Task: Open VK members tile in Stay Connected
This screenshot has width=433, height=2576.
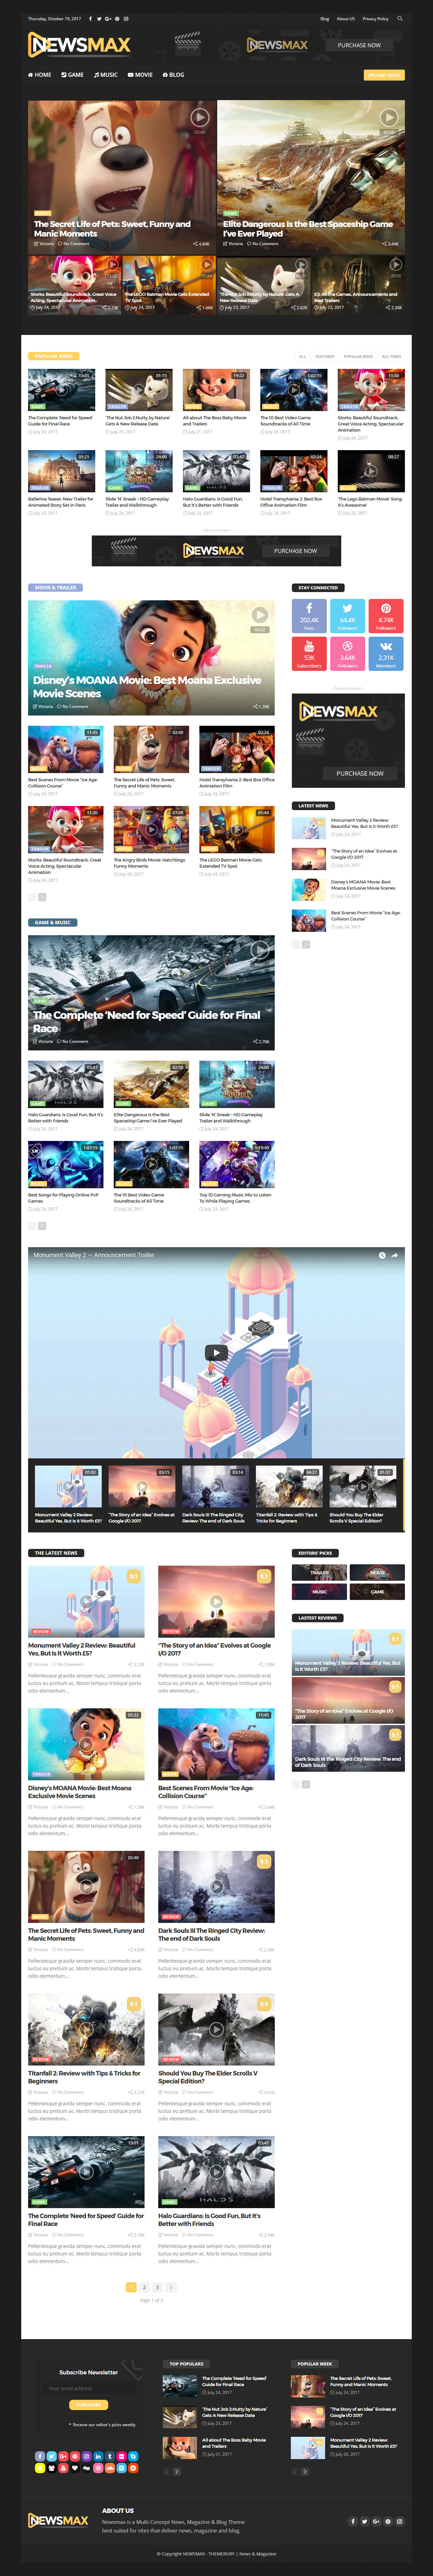Action: coord(386,654)
